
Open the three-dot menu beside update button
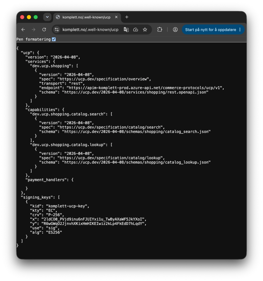pyautogui.click(x=240, y=30)
